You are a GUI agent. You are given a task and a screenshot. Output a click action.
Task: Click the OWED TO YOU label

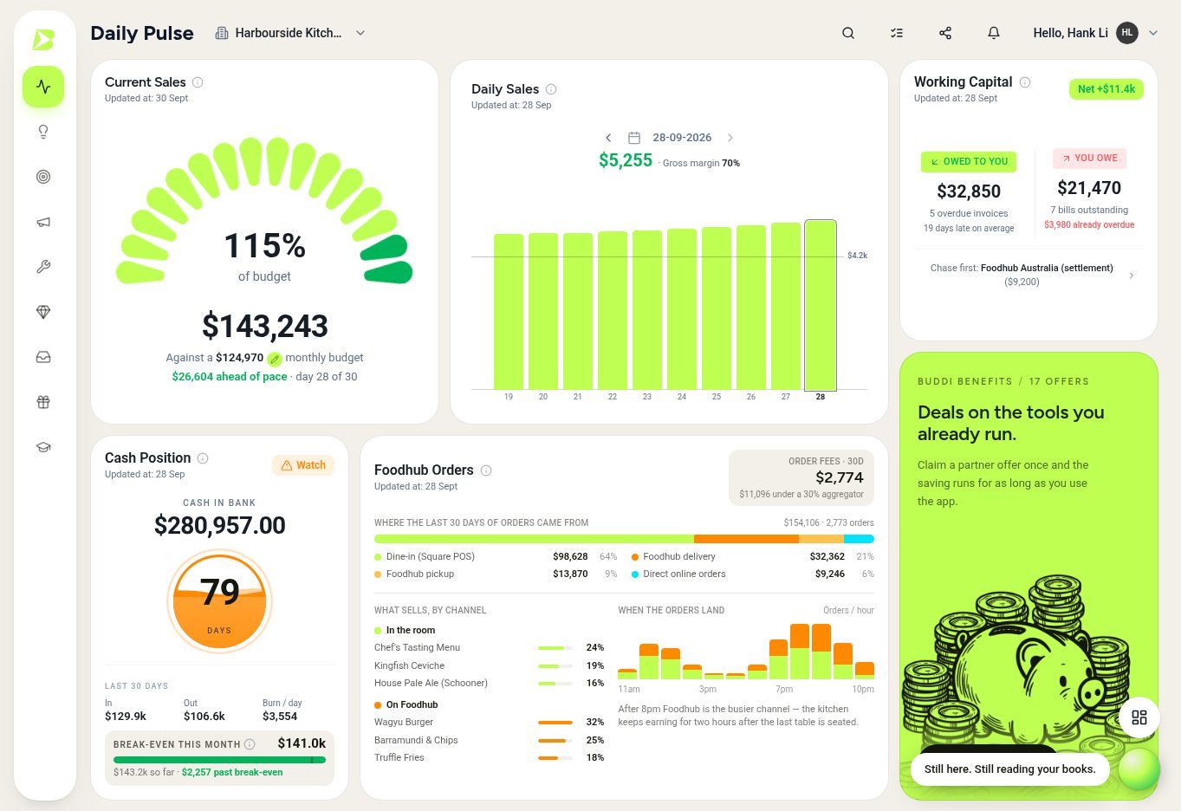click(x=969, y=161)
